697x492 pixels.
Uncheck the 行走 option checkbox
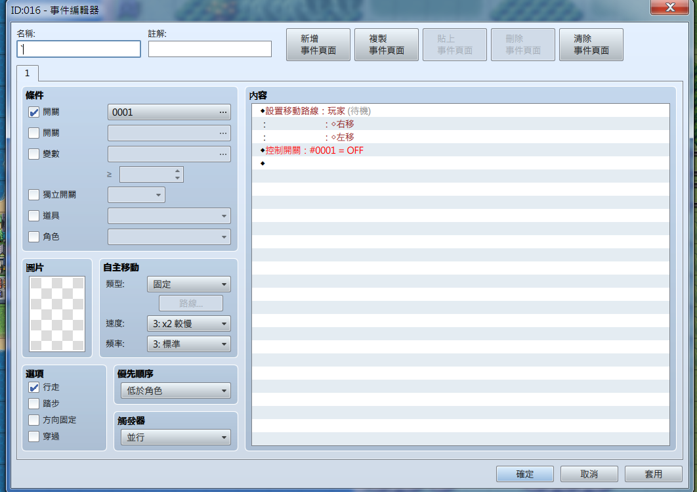coord(33,388)
